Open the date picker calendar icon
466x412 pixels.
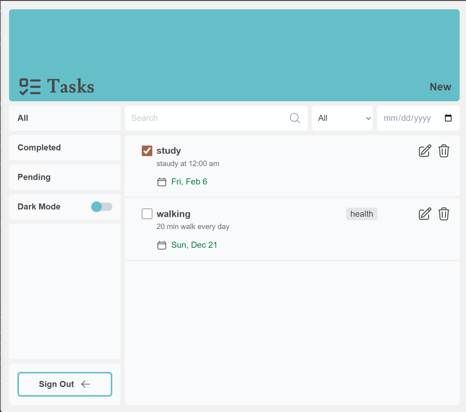448,118
